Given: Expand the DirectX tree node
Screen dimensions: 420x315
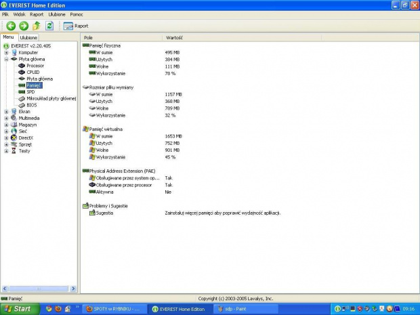Looking at the screenshot, I should pyautogui.click(x=6, y=138).
